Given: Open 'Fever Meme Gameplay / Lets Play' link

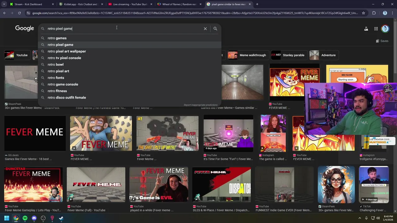Looking at the screenshot, I should 33,210.
